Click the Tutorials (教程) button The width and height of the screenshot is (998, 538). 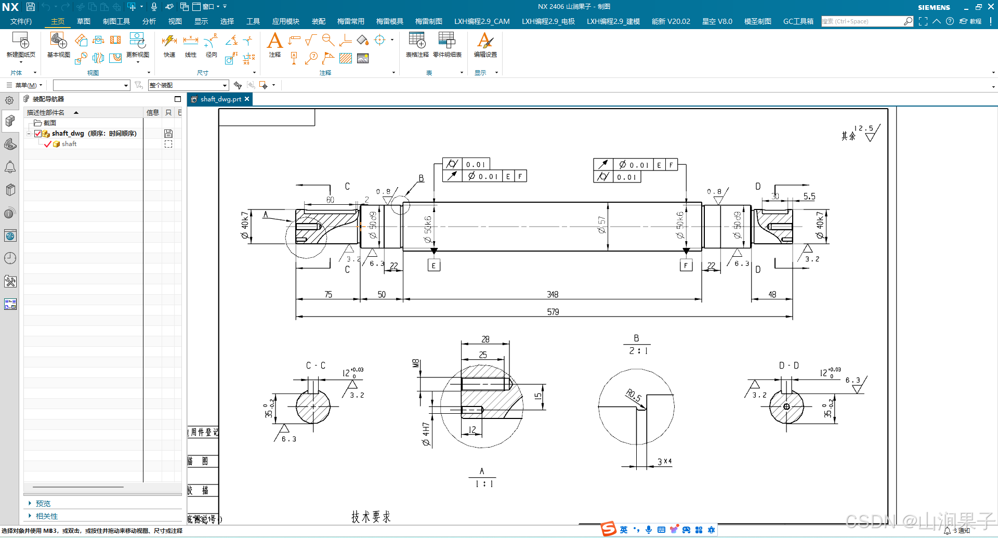tap(970, 21)
